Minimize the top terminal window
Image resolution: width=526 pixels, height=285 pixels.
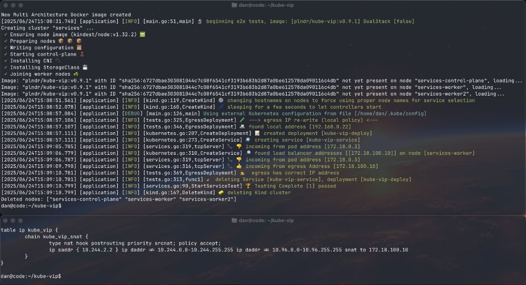(13, 5)
